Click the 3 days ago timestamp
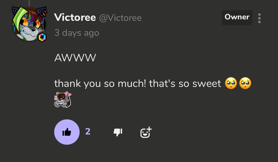Image resolution: width=278 pixels, height=162 pixels. [x=77, y=33]
